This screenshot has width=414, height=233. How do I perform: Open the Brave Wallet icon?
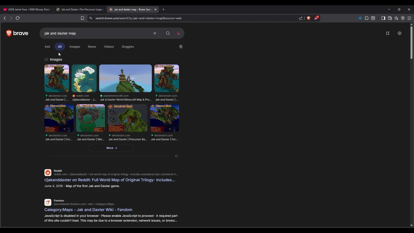click(390, 18)
